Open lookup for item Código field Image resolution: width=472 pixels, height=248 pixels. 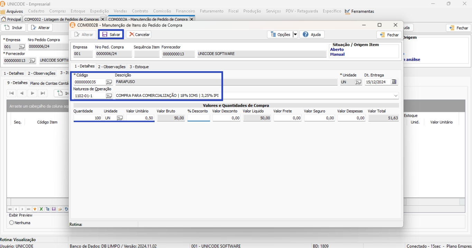click(x=109, y=82)
